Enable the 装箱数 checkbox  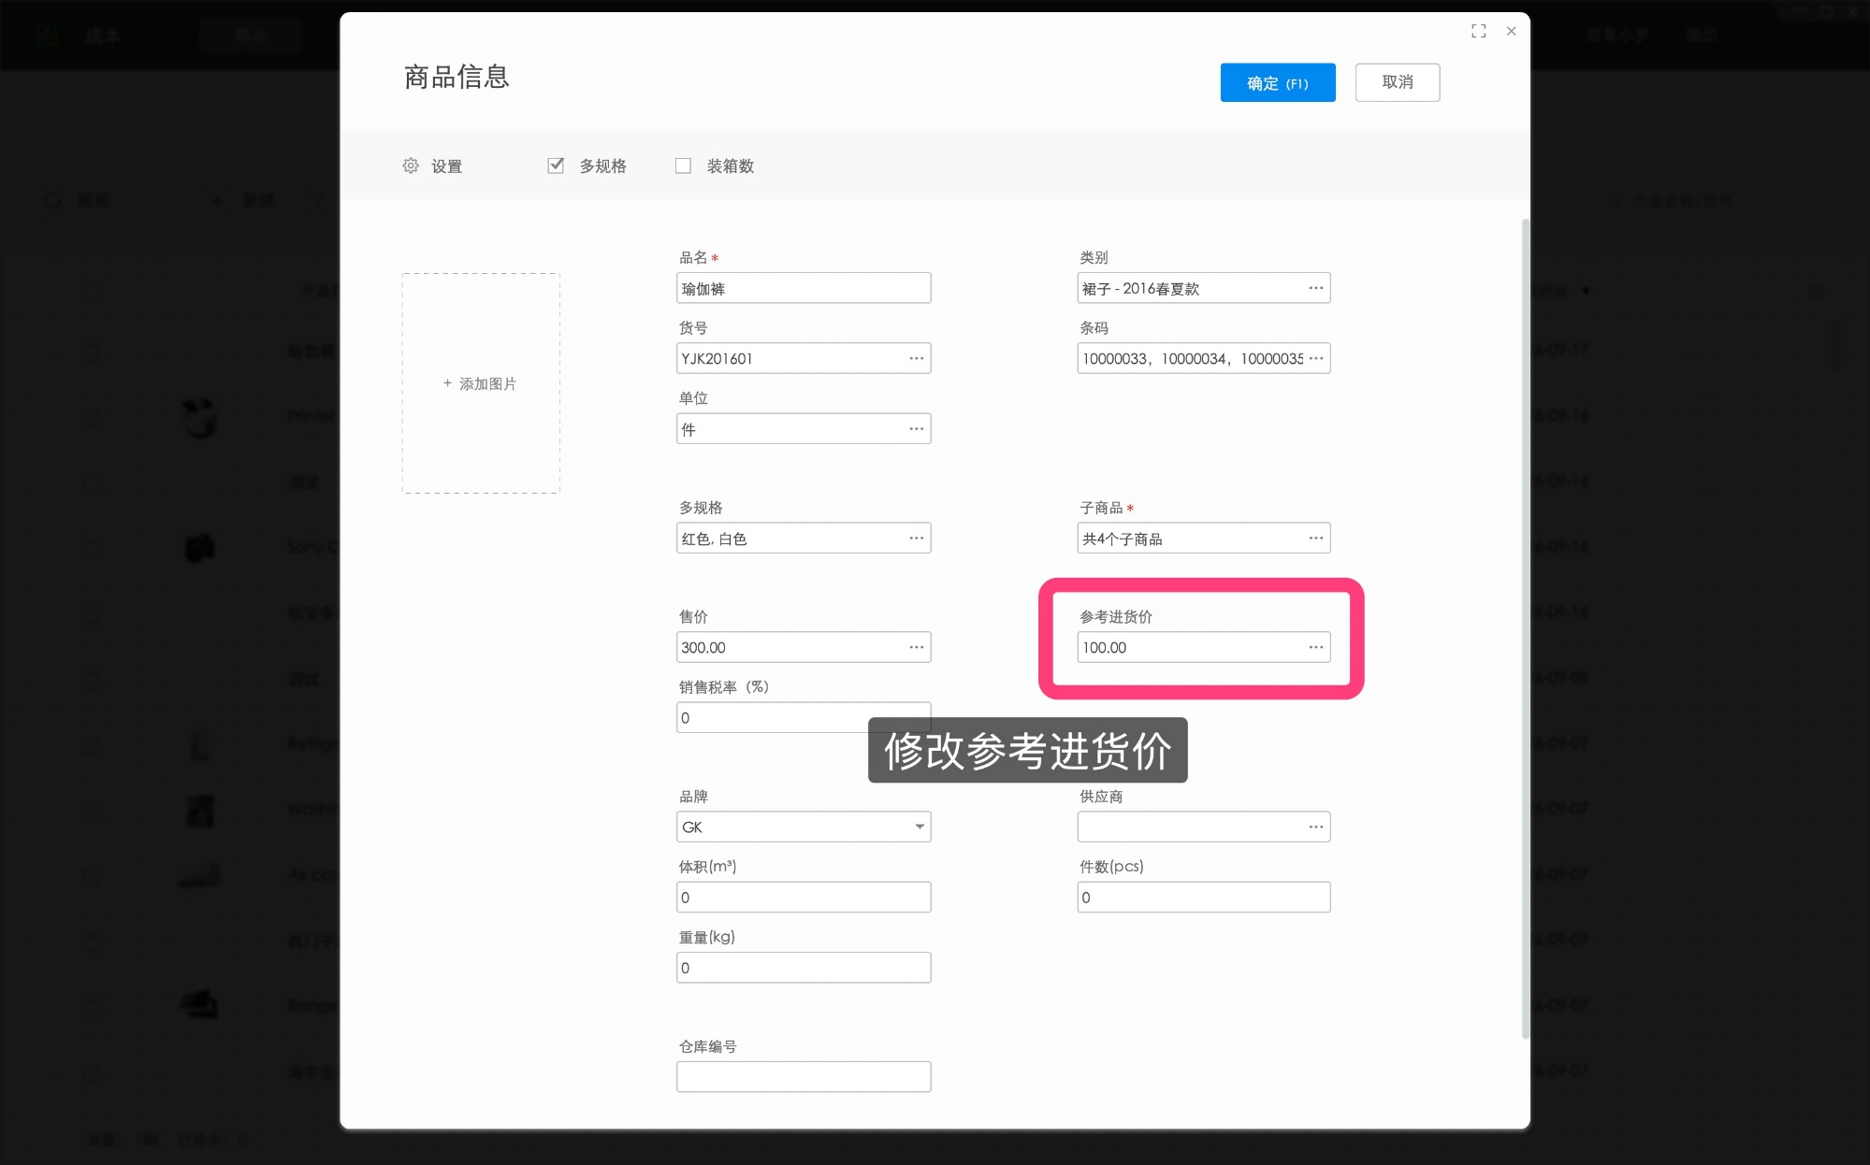[683, 165]
